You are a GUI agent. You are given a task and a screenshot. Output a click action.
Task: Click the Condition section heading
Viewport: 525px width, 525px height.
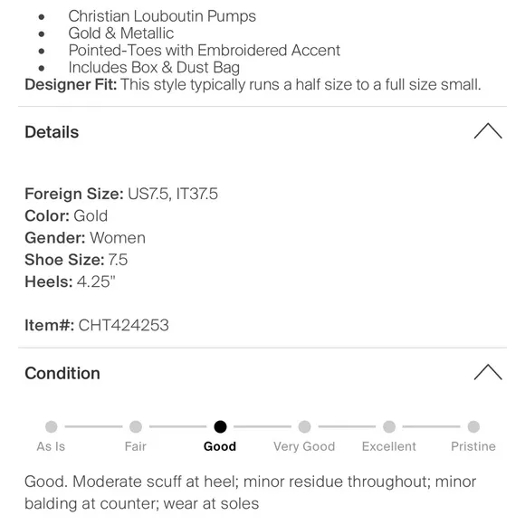pos(62,373)
